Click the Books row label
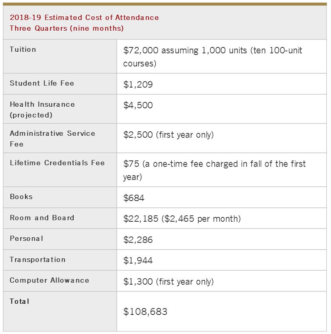Image resolution: width=331 pixels, height=334 pixels. tap(21, 197)
